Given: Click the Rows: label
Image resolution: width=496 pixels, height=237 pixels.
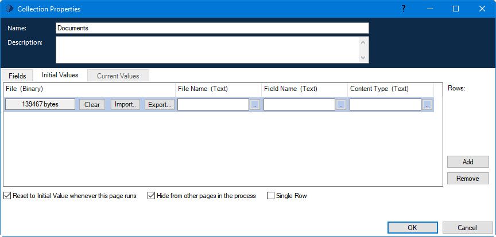Looking at the screenshot, I should (456, 89).
